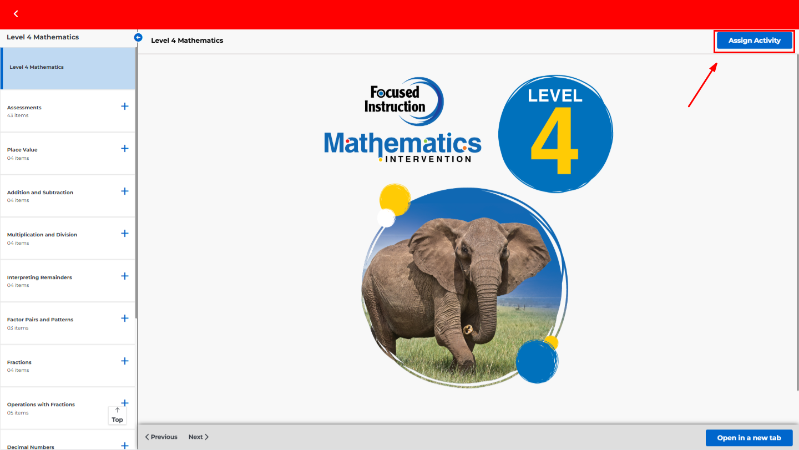Click the Top arrow to scroll up
The width and height of the screenshot is (799, 450).
pyautogui.click(x=117, y=416)
